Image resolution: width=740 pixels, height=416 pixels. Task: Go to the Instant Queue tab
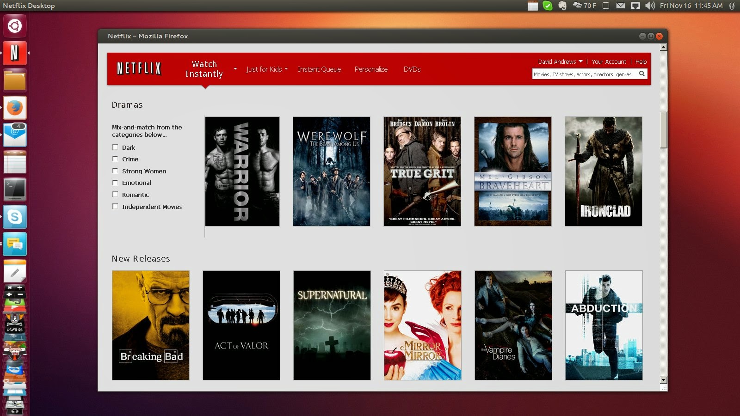click(x=319, y=69)
